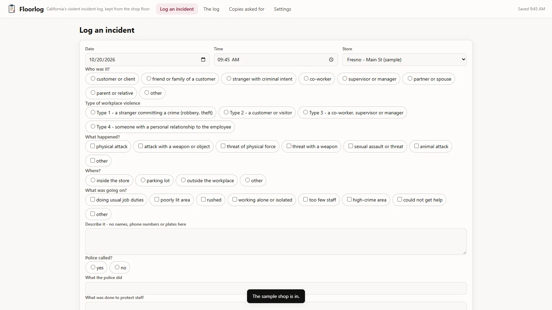Click the Floorlog clipboard logo icon

[12, 9]
